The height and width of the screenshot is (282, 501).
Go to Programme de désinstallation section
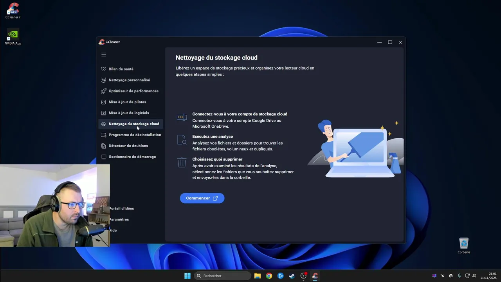(x=135, y=135)
